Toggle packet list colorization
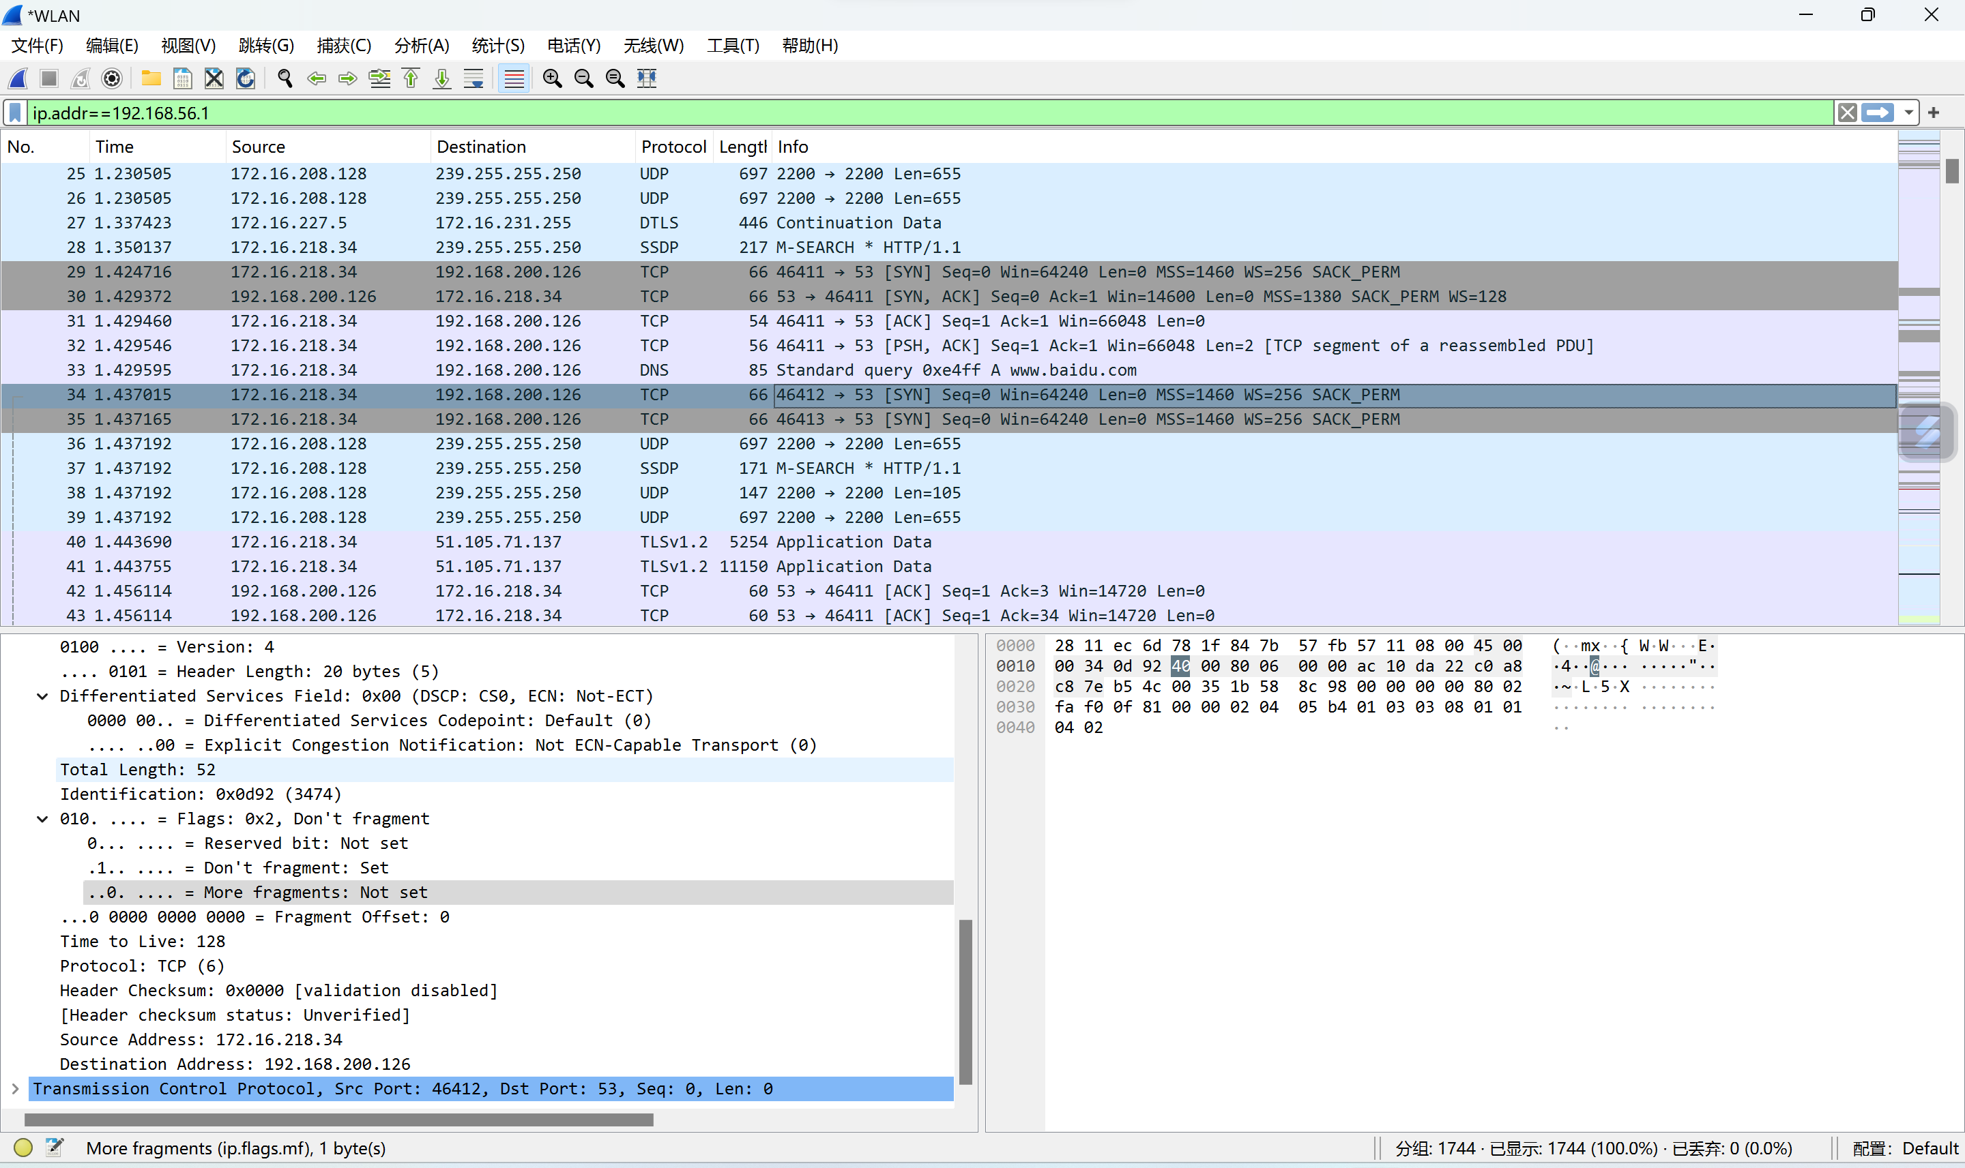 click(514, 78)
